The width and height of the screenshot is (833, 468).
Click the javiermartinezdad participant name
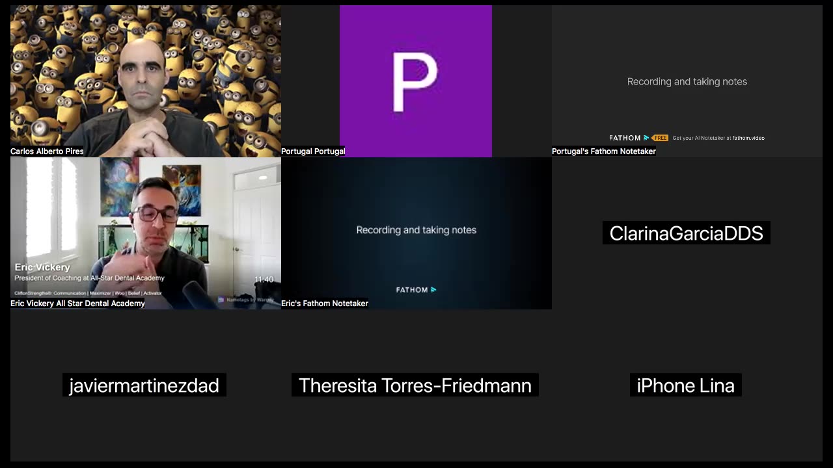144,385
